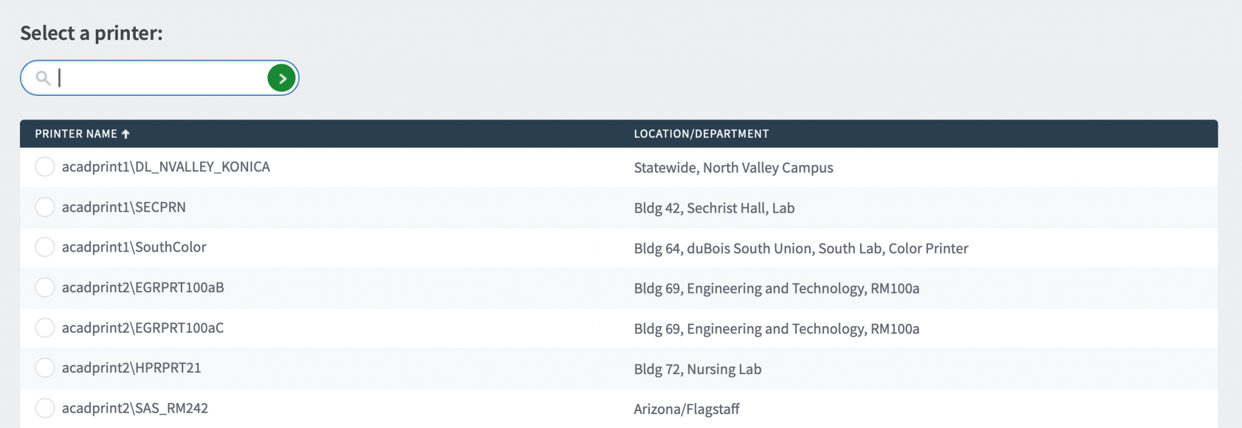Select the acadprint1\DL_NVALLEY_KONICA radio button
Viewport: 1242px width, 428px height.
tap(45, 167)
